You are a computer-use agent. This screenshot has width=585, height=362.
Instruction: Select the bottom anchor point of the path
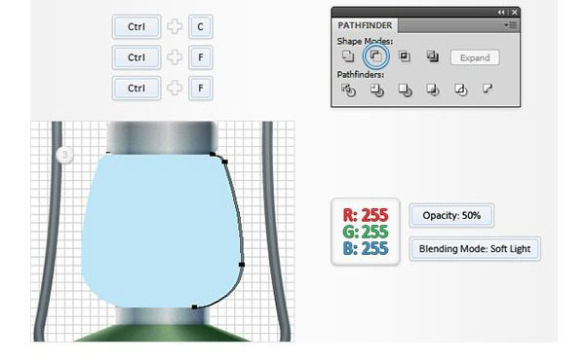(x=194, y=307)
